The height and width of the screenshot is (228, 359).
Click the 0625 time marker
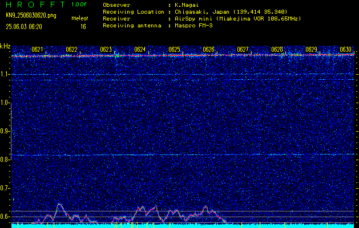tap(174, 50)
